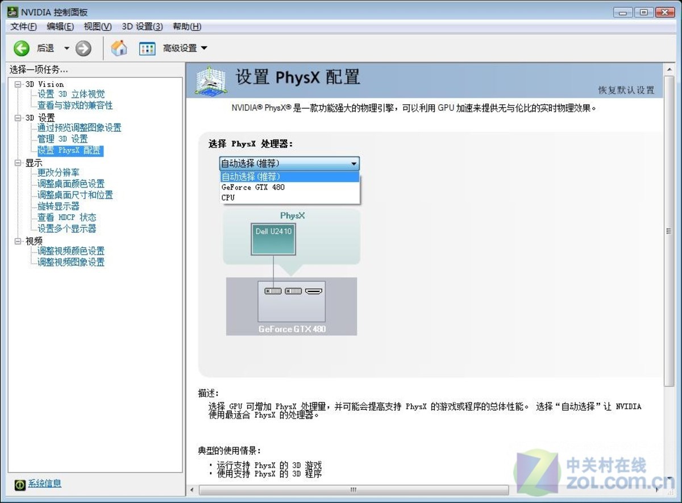This screenshot has height=503, width=682.
Task: Open 调整桌面尺寸和位置
Action: point(75,195)
